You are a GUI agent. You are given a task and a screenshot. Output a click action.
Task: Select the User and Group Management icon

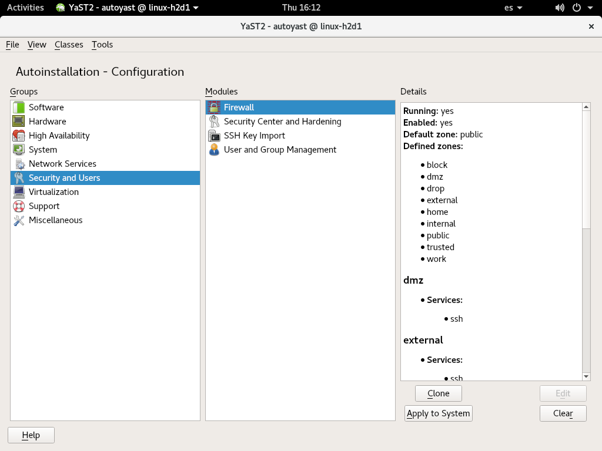pos(214,150)
